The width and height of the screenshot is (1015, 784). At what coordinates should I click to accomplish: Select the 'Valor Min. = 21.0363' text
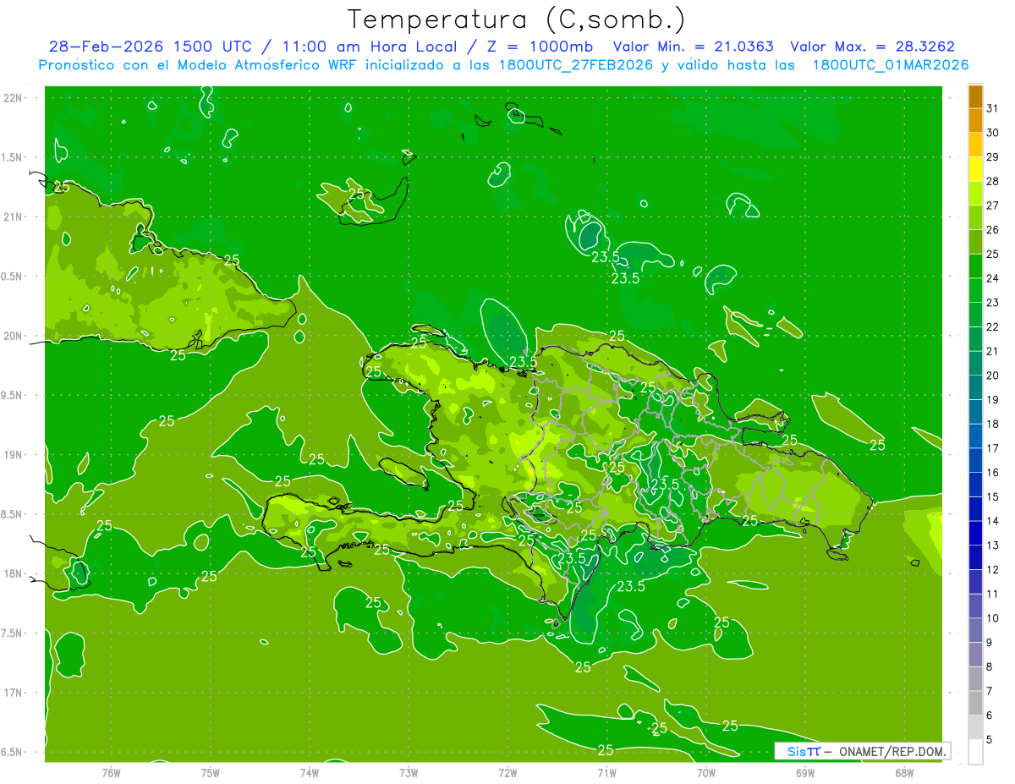coord(694,47)
